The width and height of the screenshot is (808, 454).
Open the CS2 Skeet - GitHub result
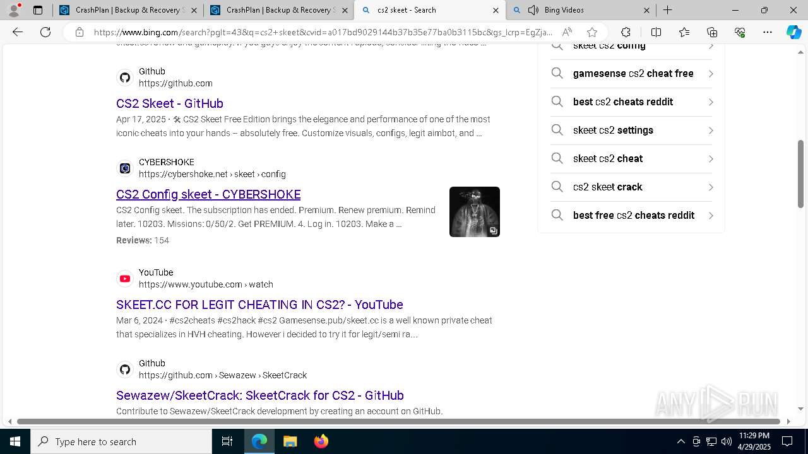(170, 103)
